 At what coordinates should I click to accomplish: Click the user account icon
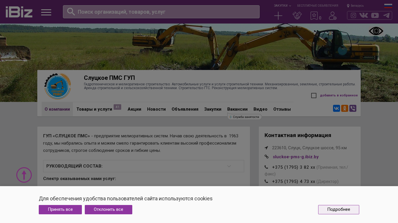click(x=332, y=16)
